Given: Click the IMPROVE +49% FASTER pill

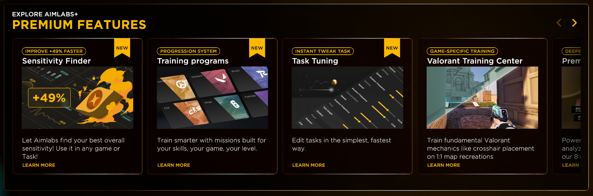Looking at the screenshot, I should [x=54, y=51].
